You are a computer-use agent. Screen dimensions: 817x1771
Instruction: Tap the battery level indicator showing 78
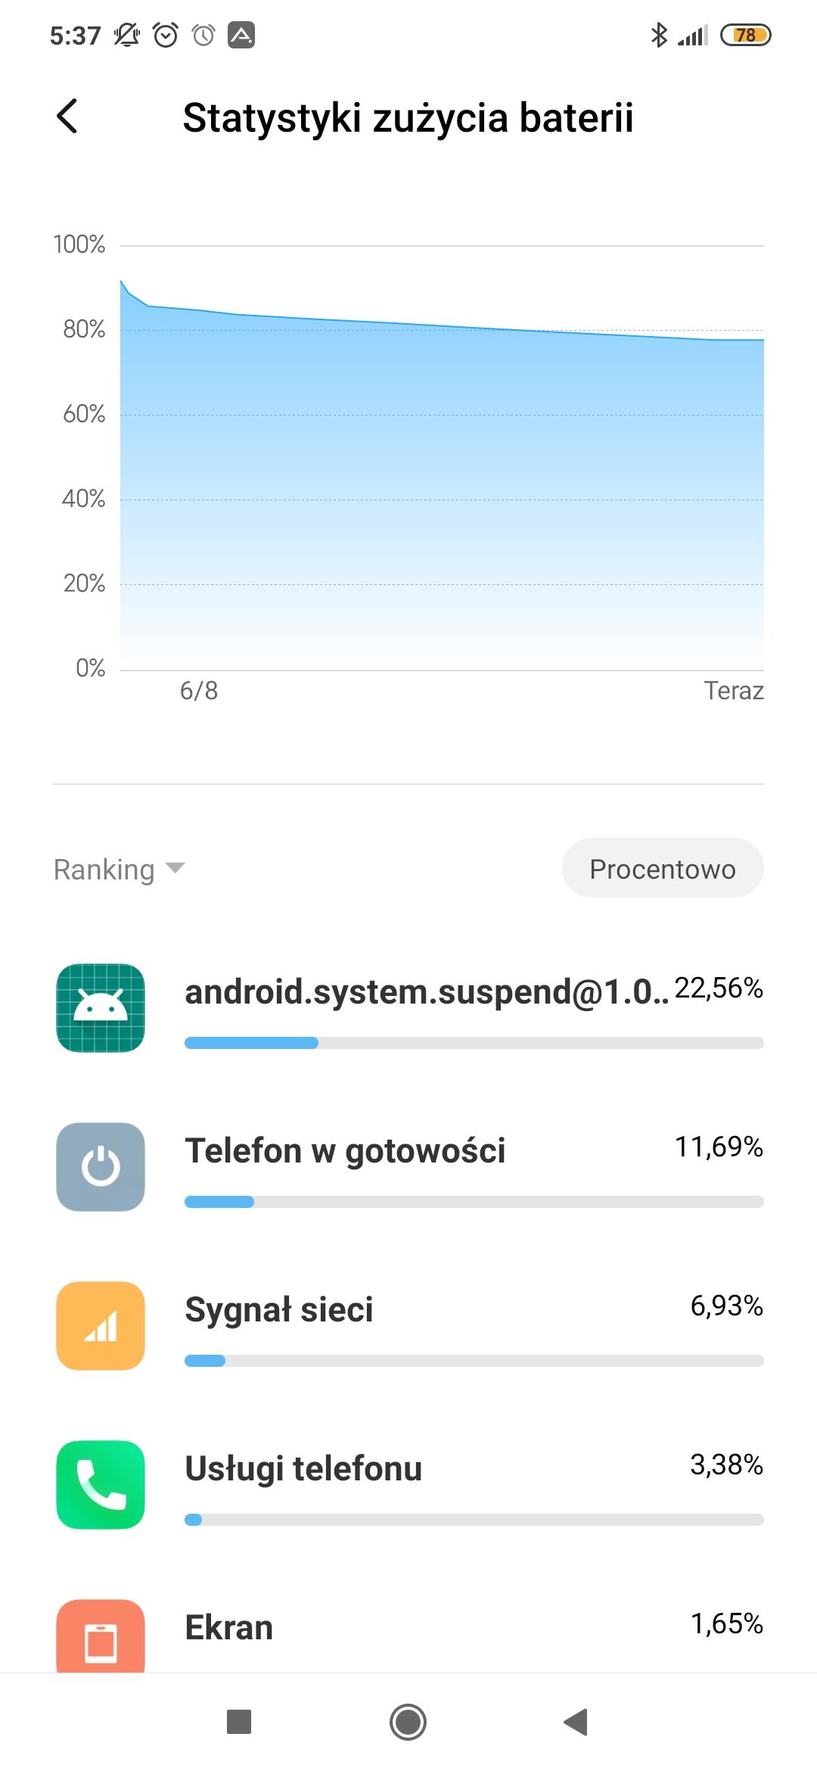(745, 35)
